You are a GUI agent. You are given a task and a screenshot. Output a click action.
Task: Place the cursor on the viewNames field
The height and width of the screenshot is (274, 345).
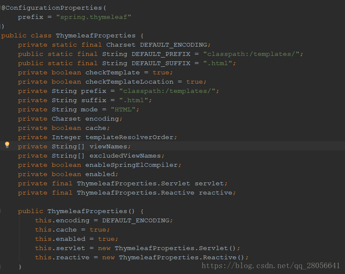[x=108, y=147]
